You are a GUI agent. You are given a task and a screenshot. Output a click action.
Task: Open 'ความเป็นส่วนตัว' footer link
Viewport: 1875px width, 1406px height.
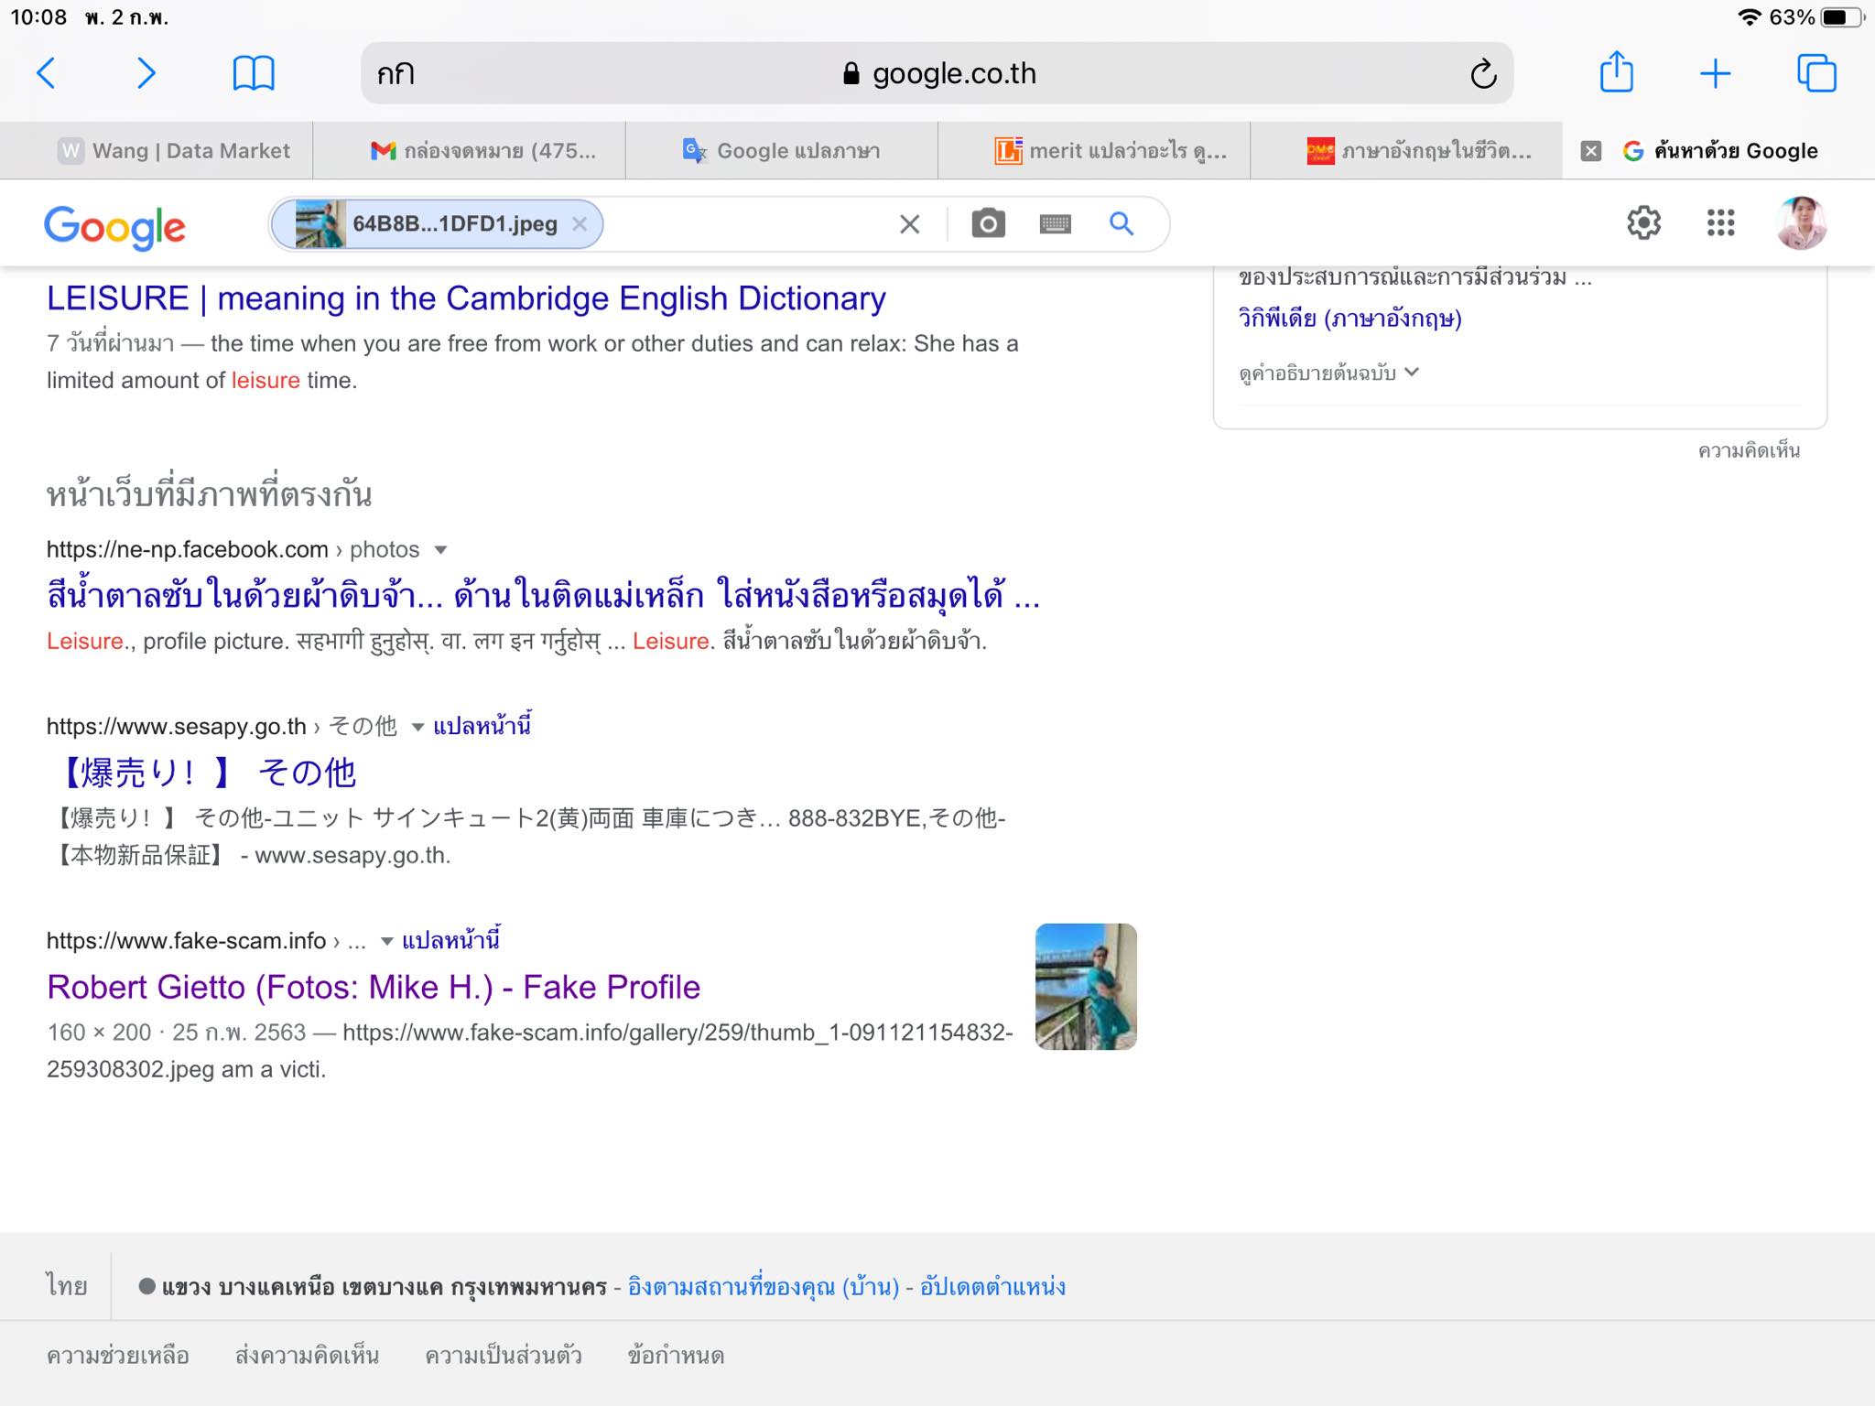click(x=504, y=1356)
